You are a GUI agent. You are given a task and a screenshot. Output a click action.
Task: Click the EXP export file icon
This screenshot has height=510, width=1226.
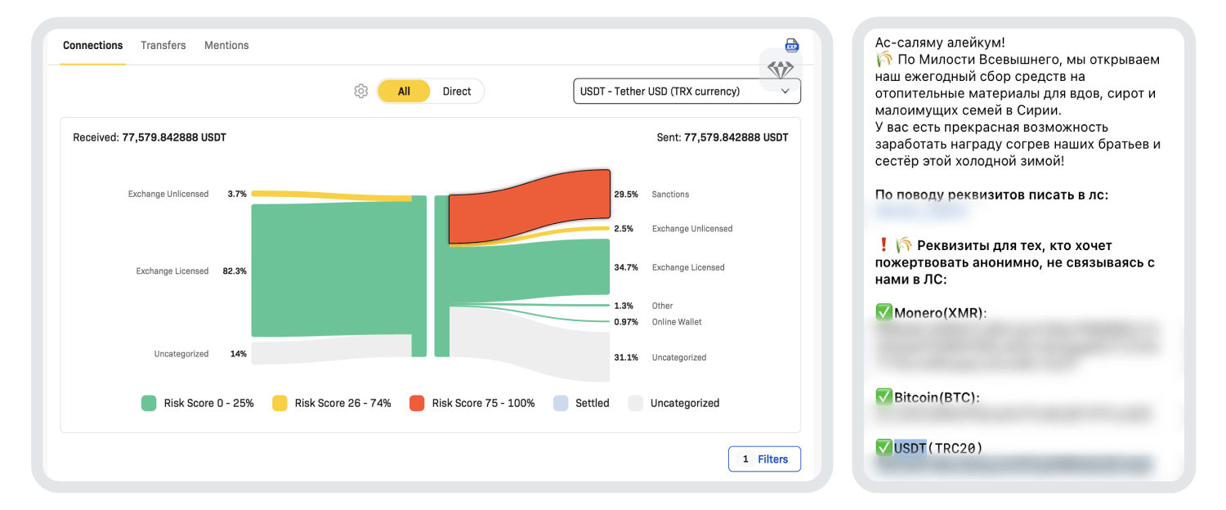pos(791,46)
